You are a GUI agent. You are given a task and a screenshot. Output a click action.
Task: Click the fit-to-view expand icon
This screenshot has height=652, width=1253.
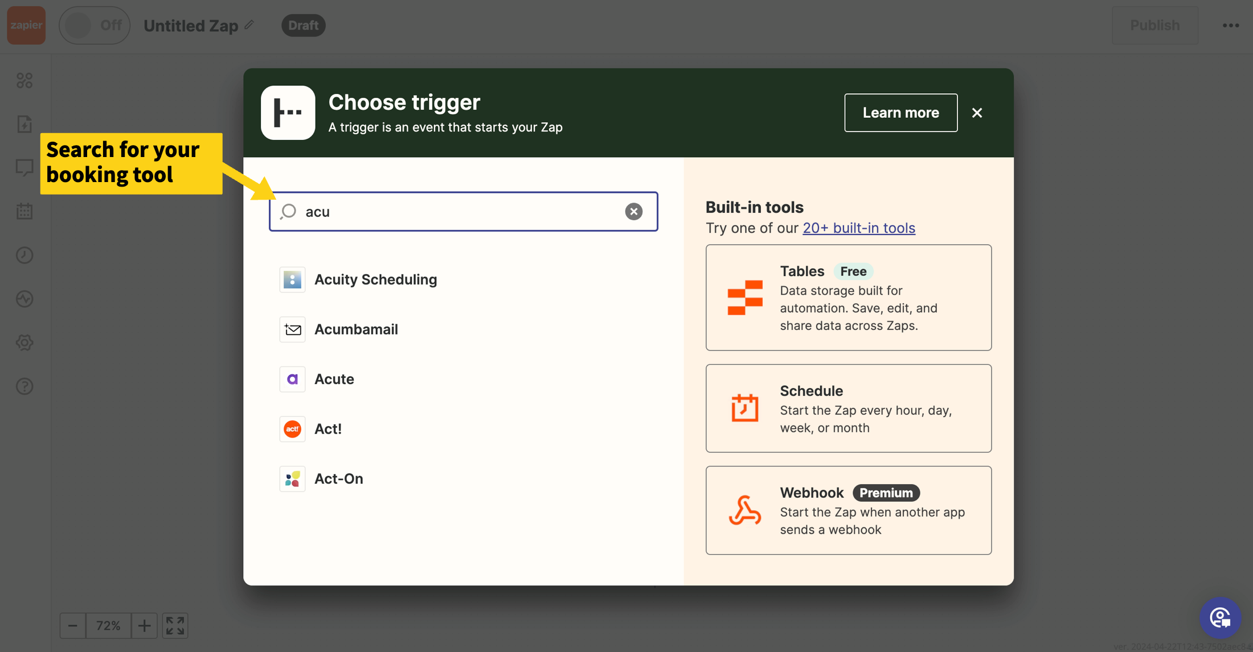click(175, 626)
